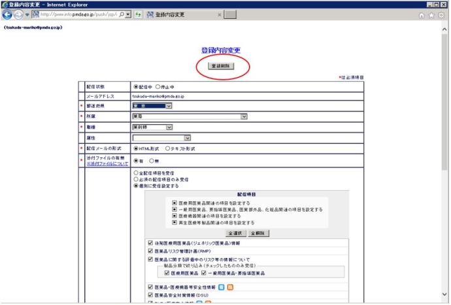Viewport: 451px width, 305px height.
Task: Select 無 for attachment files
Action: point(151,161)
